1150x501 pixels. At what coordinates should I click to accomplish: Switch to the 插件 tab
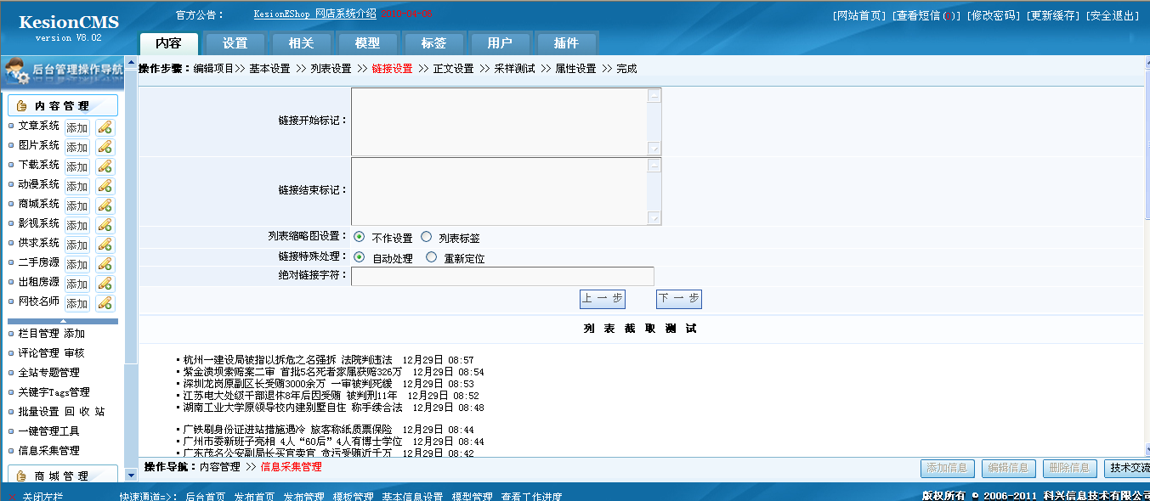click(x=566, y=43)
